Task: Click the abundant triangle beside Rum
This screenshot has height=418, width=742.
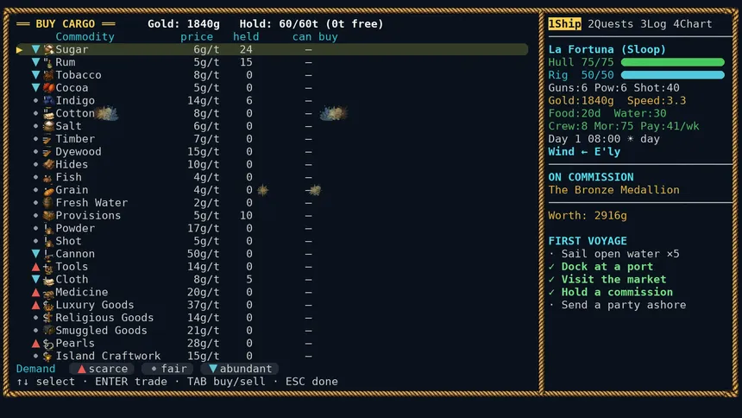Action: coord(35,62)
